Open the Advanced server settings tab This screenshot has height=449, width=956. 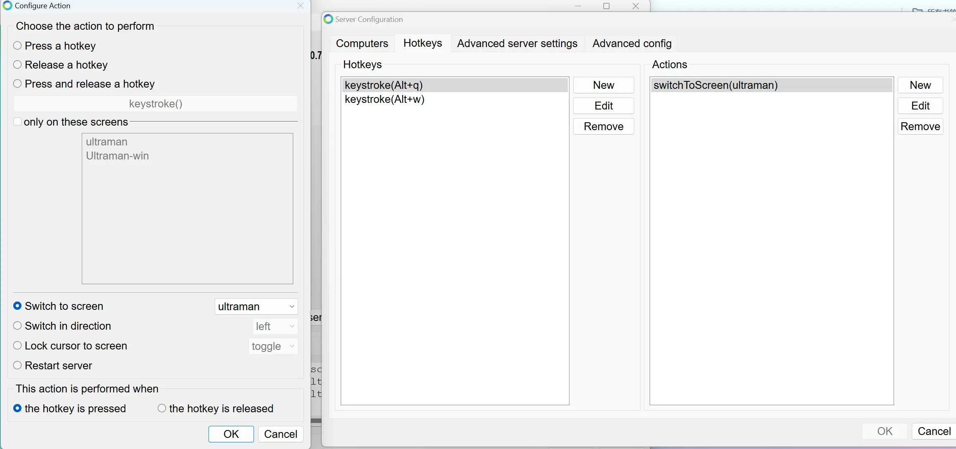click(x=517, y=43)
